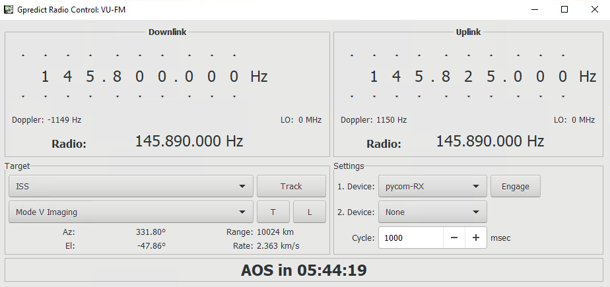
Task: Increase Downlink 1 Hz digit with up arrow
Action: tap(234, 55)
